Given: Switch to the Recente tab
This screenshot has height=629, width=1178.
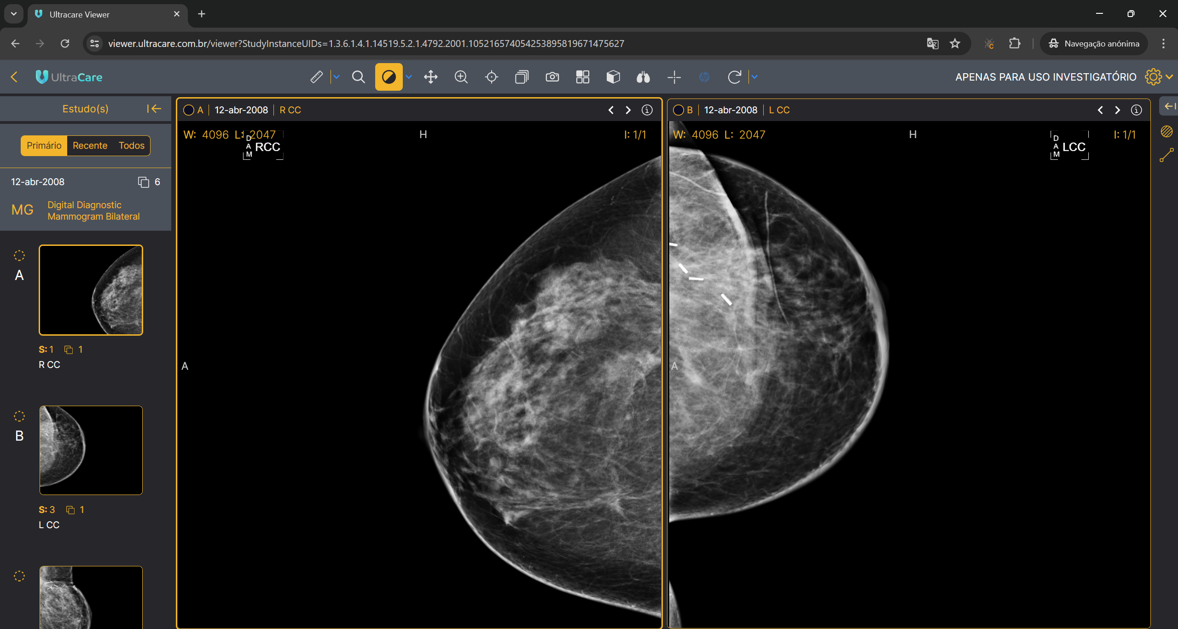Looking at the screenshot, I should tap(90, 146).
